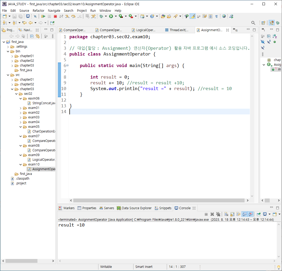Click the Resume debug icon

43,16
